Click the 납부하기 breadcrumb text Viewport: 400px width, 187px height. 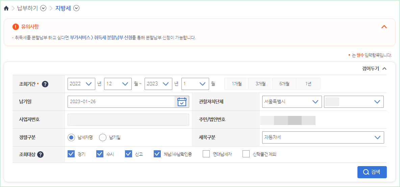[x=28, y=8]
